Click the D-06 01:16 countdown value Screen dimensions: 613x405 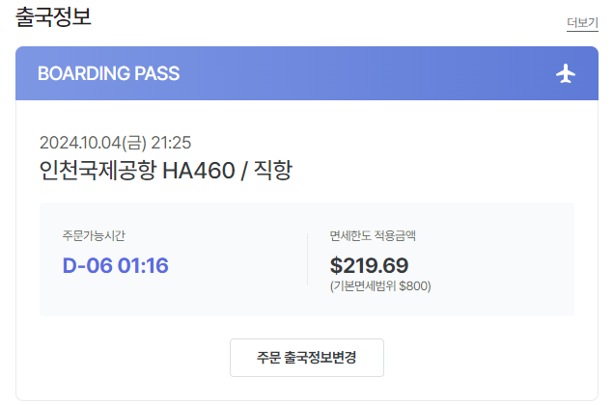(116, 265)
